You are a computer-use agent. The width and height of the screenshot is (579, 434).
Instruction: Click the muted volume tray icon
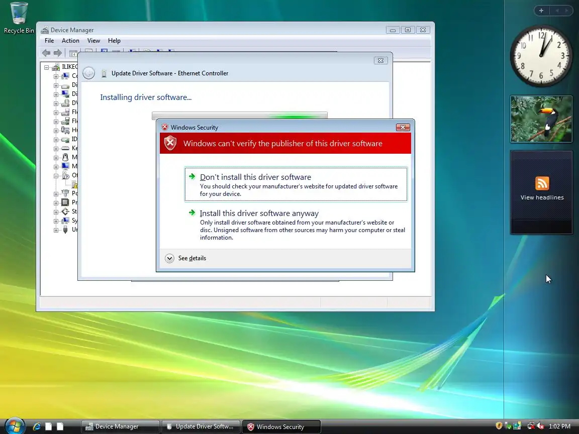[540, 426]
